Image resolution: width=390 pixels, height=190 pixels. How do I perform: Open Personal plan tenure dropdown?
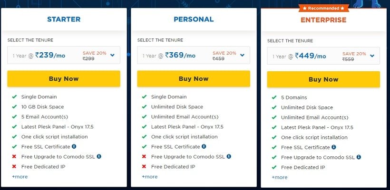[x=194, y=55]
